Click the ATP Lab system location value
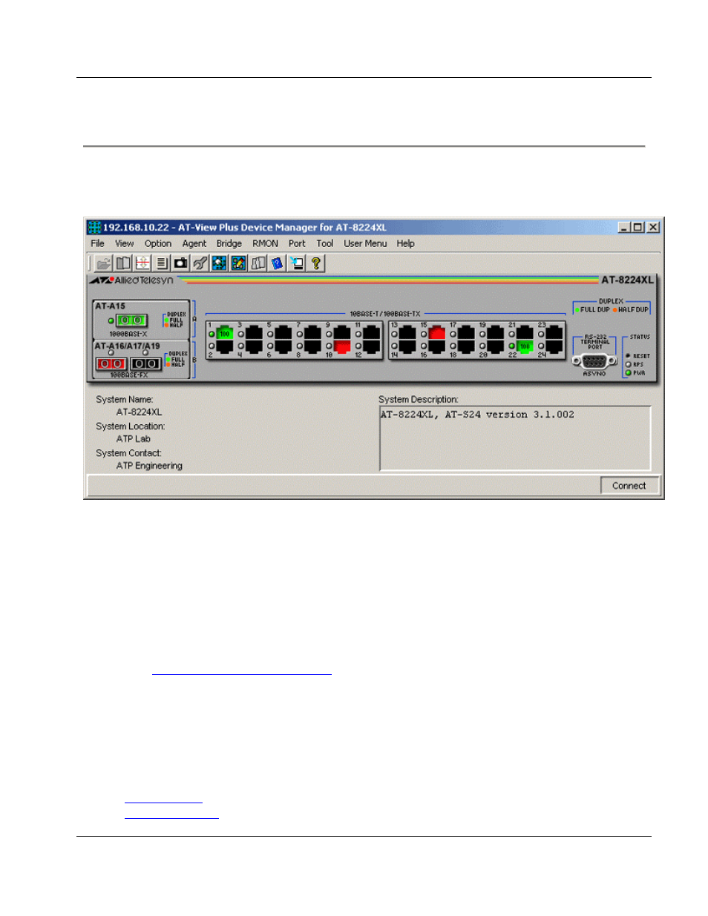 pos(134,439)
